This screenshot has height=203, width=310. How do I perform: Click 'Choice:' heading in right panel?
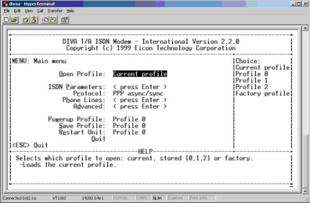[x=248, y=61]
